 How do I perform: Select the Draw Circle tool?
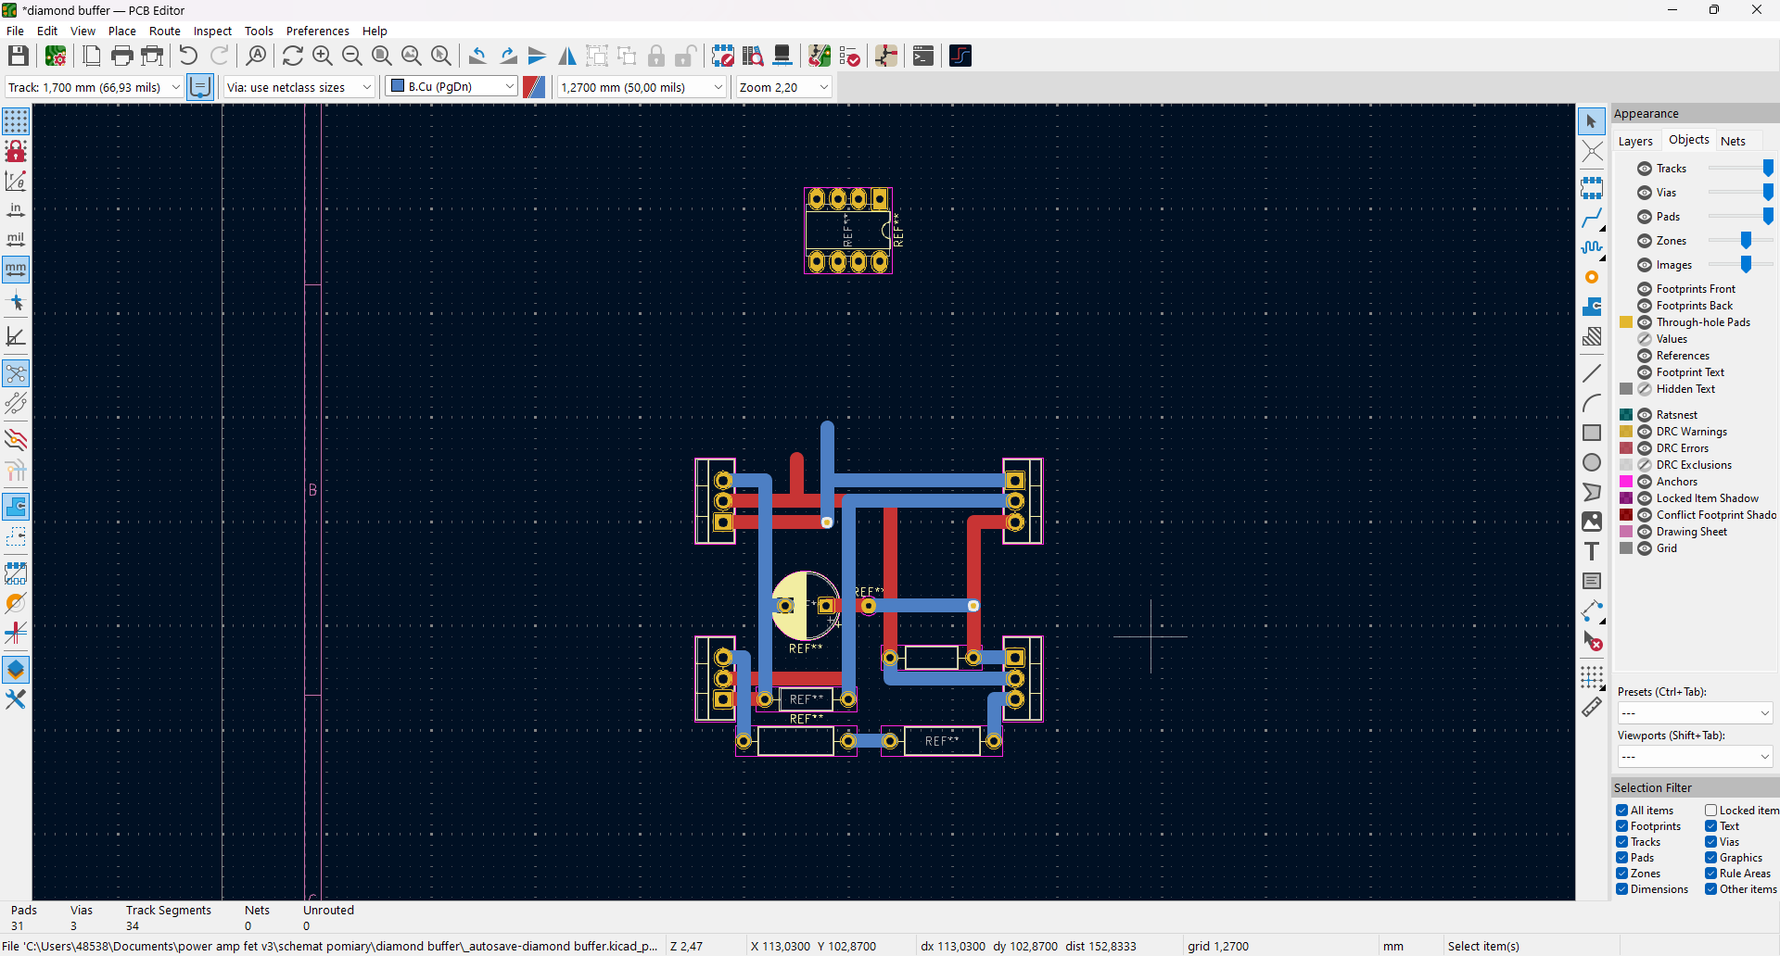coord(1592,462)
